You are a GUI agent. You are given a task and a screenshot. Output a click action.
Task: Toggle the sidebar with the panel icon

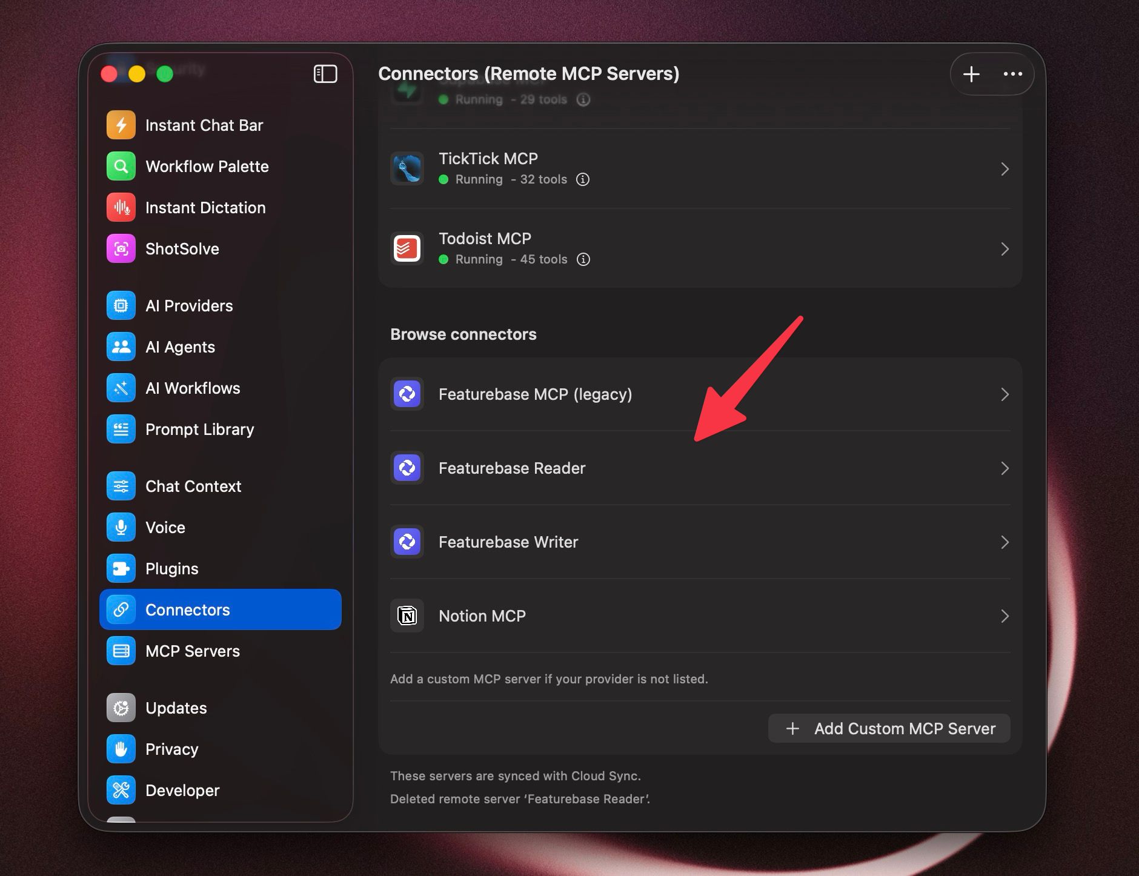pyautogui.click(x=325, y=74)
